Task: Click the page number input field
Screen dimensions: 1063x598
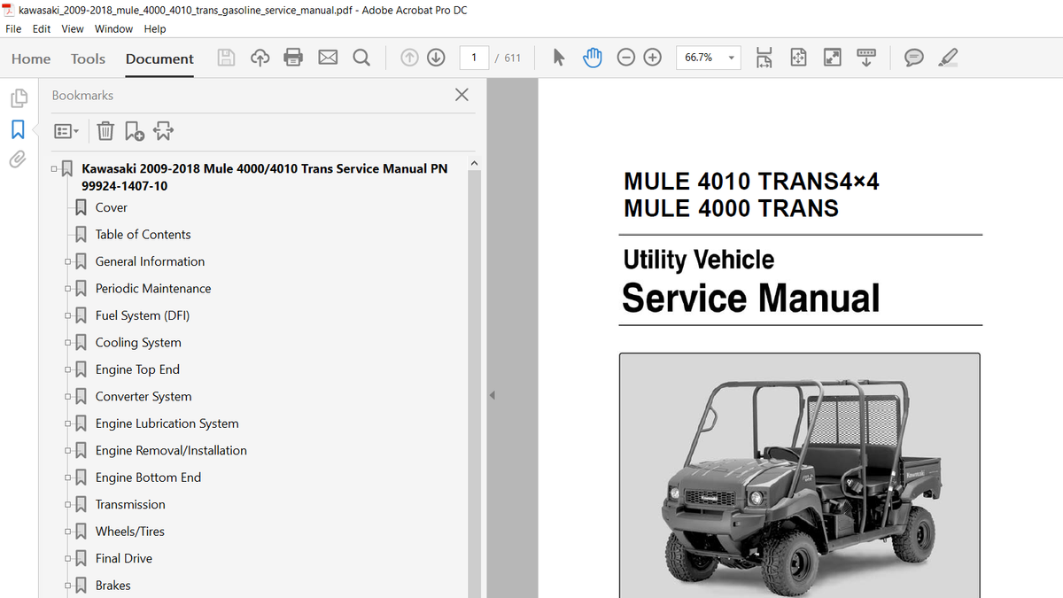Action: tap(474, 58)
